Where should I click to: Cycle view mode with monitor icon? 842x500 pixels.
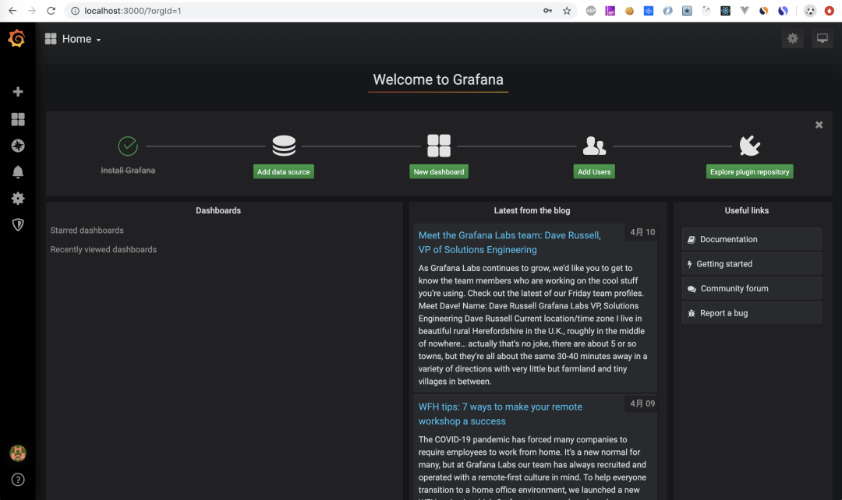tap(823, 39)
